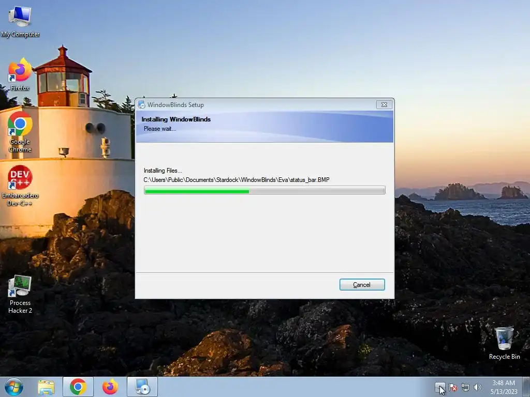Viewport: 530px width, 397px height.
Task: Cancel the WindowBlinds installation
Action: (362, 285)
